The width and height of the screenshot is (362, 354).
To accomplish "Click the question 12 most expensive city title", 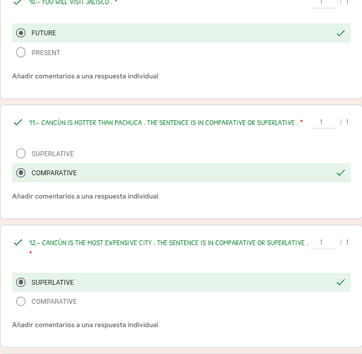I will 169,243.
